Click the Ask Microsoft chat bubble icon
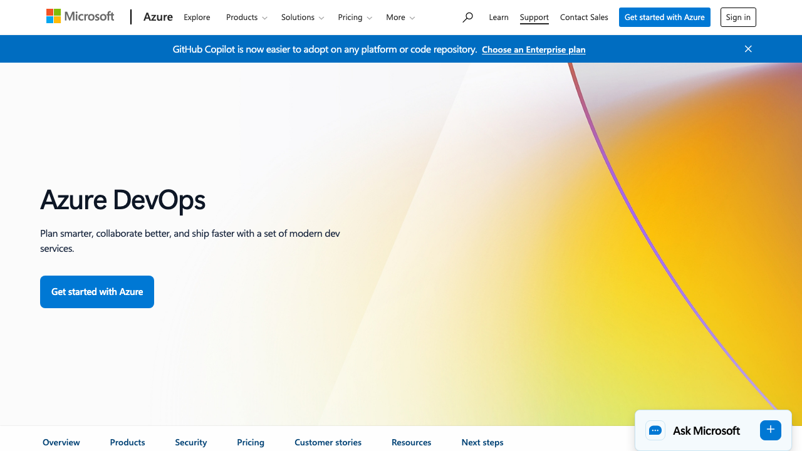 coord(655,430)
